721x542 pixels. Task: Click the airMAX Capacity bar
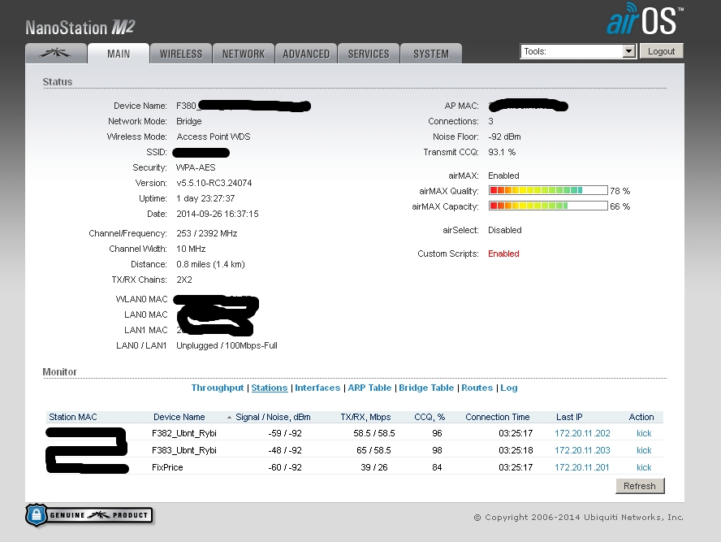pos(548,206)
